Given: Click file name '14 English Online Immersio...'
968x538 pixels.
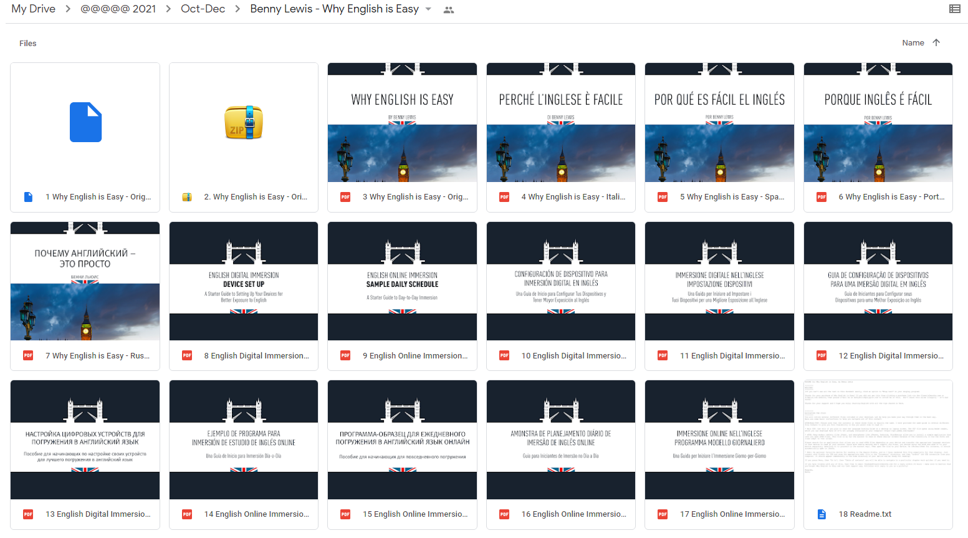Looking at the screenshot, I should click(x=256, y=514).
